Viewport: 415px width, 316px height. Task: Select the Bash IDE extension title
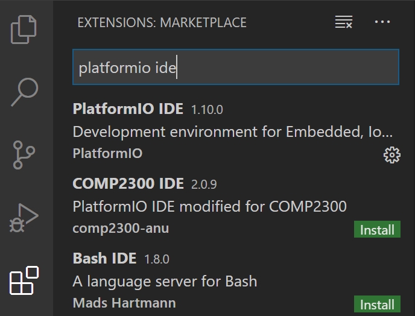pyautogui.click(x=104, y=258)
